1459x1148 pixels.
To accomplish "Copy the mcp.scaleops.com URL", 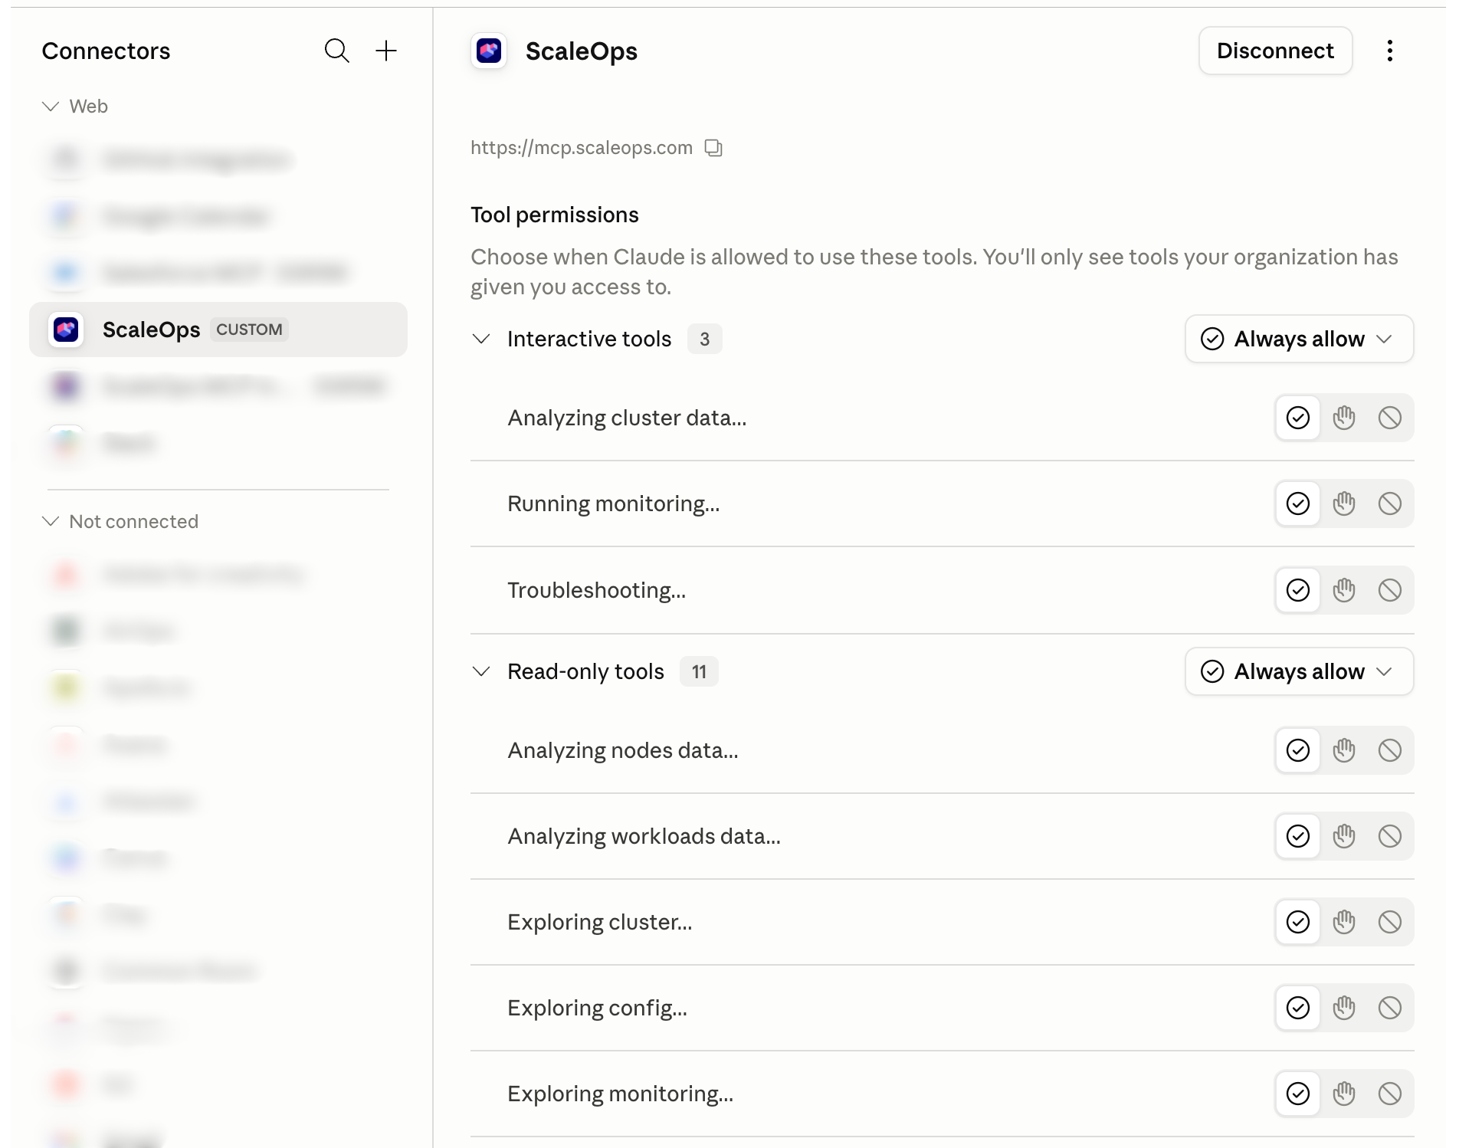I will click(x=713, y=148).
